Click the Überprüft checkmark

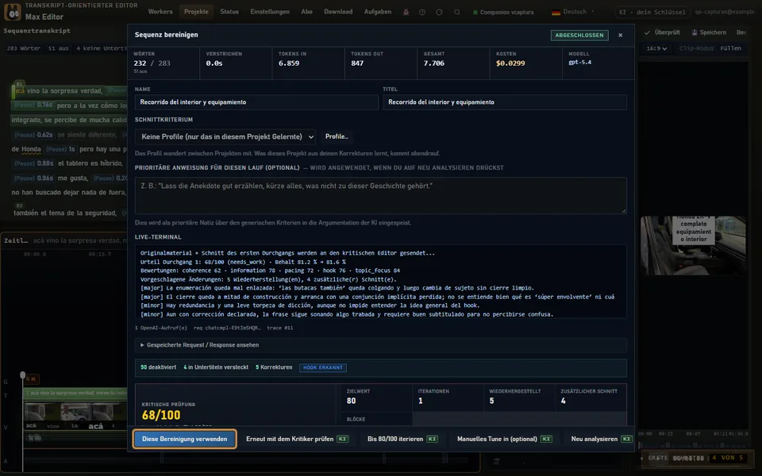pyautogui.click(x=648, y=33)
